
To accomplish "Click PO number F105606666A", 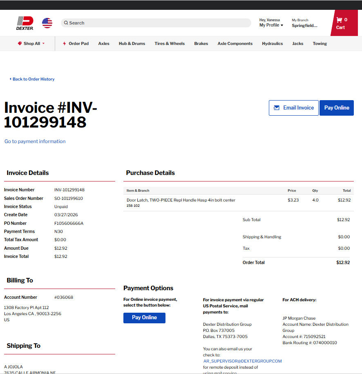I will (x=69, y=223).
